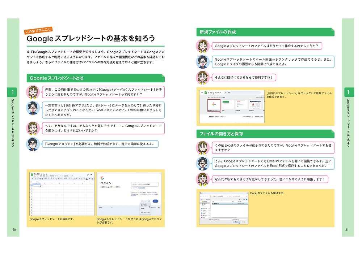362x255 pixels.
Task: Click the email or phone number field
Action: 145,184
